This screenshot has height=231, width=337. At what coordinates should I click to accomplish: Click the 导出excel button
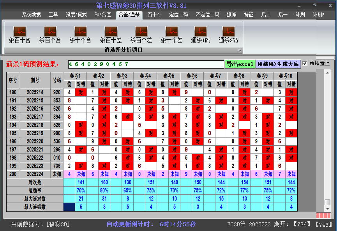click(x=240, y=64)
